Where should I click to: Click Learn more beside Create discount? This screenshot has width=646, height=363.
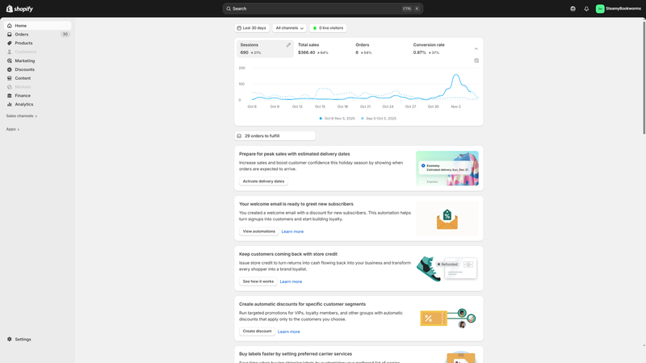[289, 332]
